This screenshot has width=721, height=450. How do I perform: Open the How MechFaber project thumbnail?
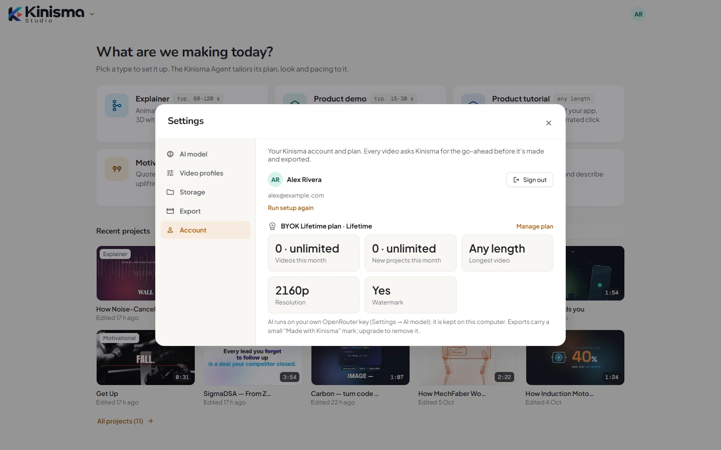(x=468, y=365)
